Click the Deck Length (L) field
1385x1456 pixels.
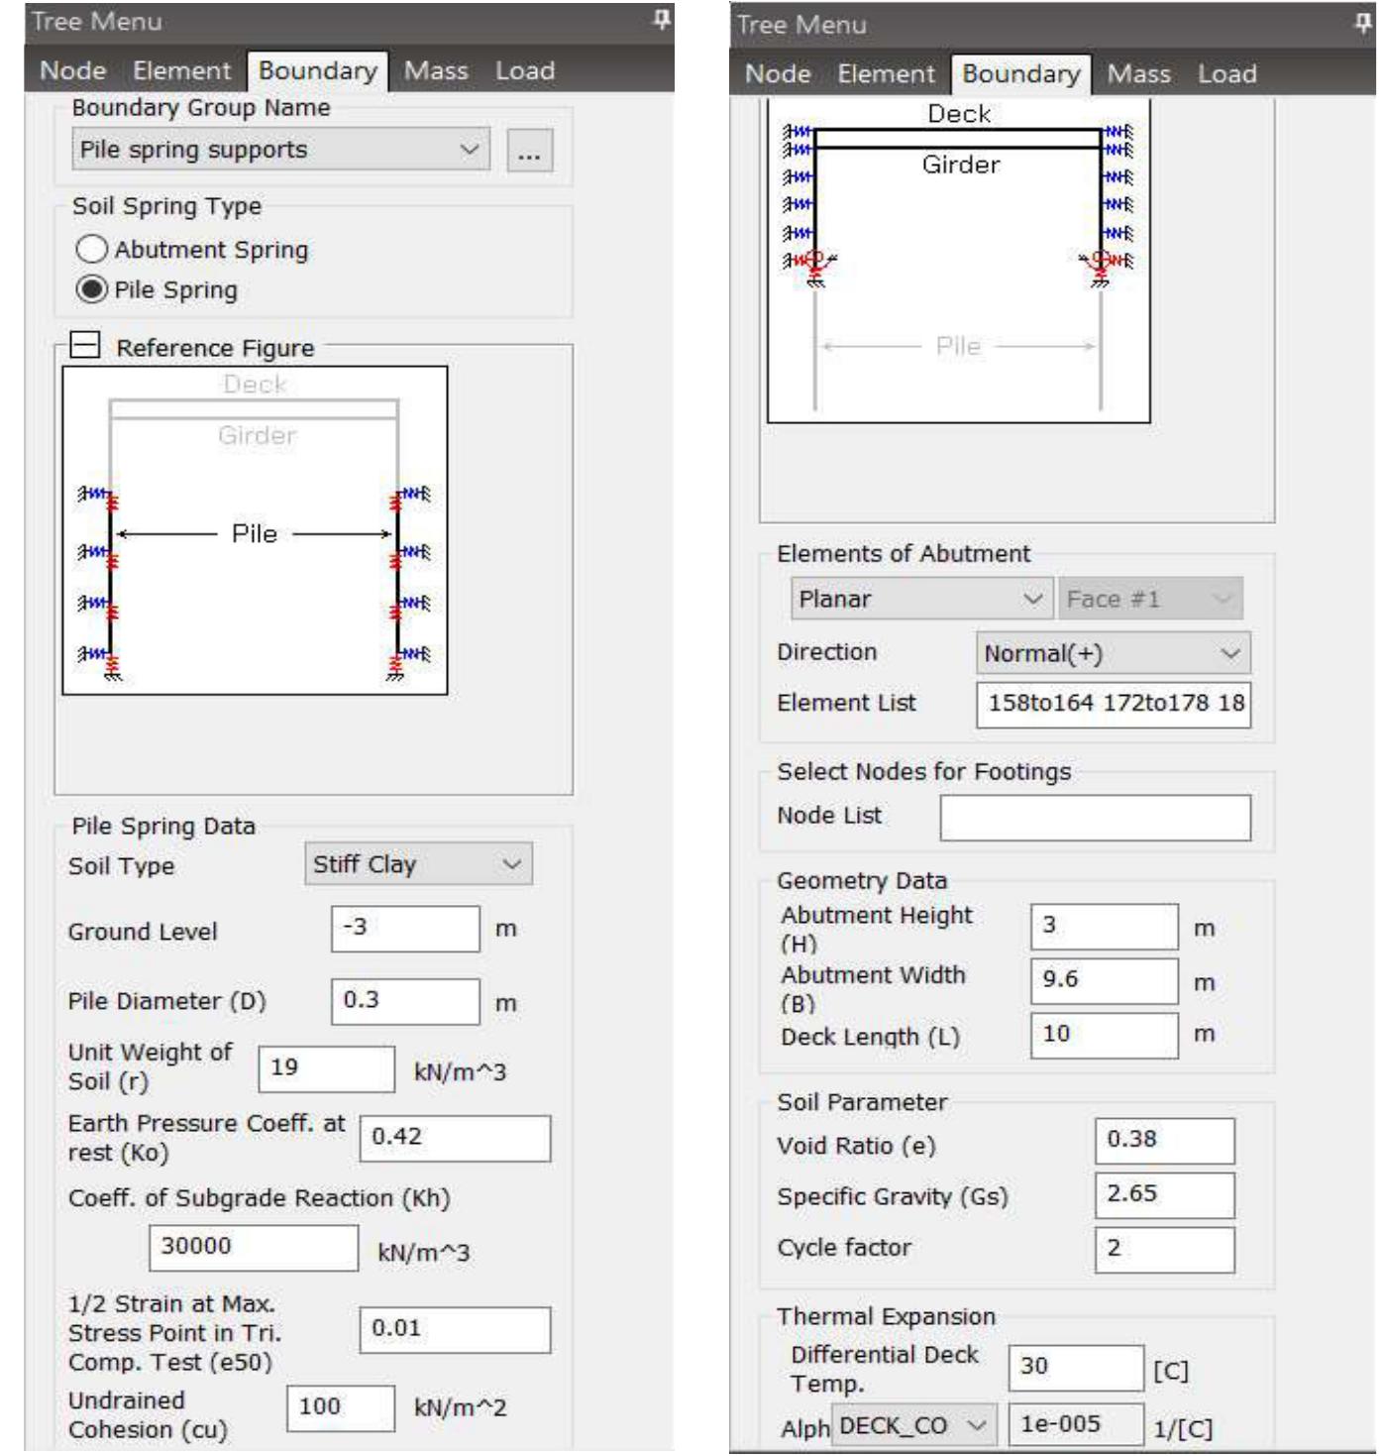[x=1105, y=1036]
